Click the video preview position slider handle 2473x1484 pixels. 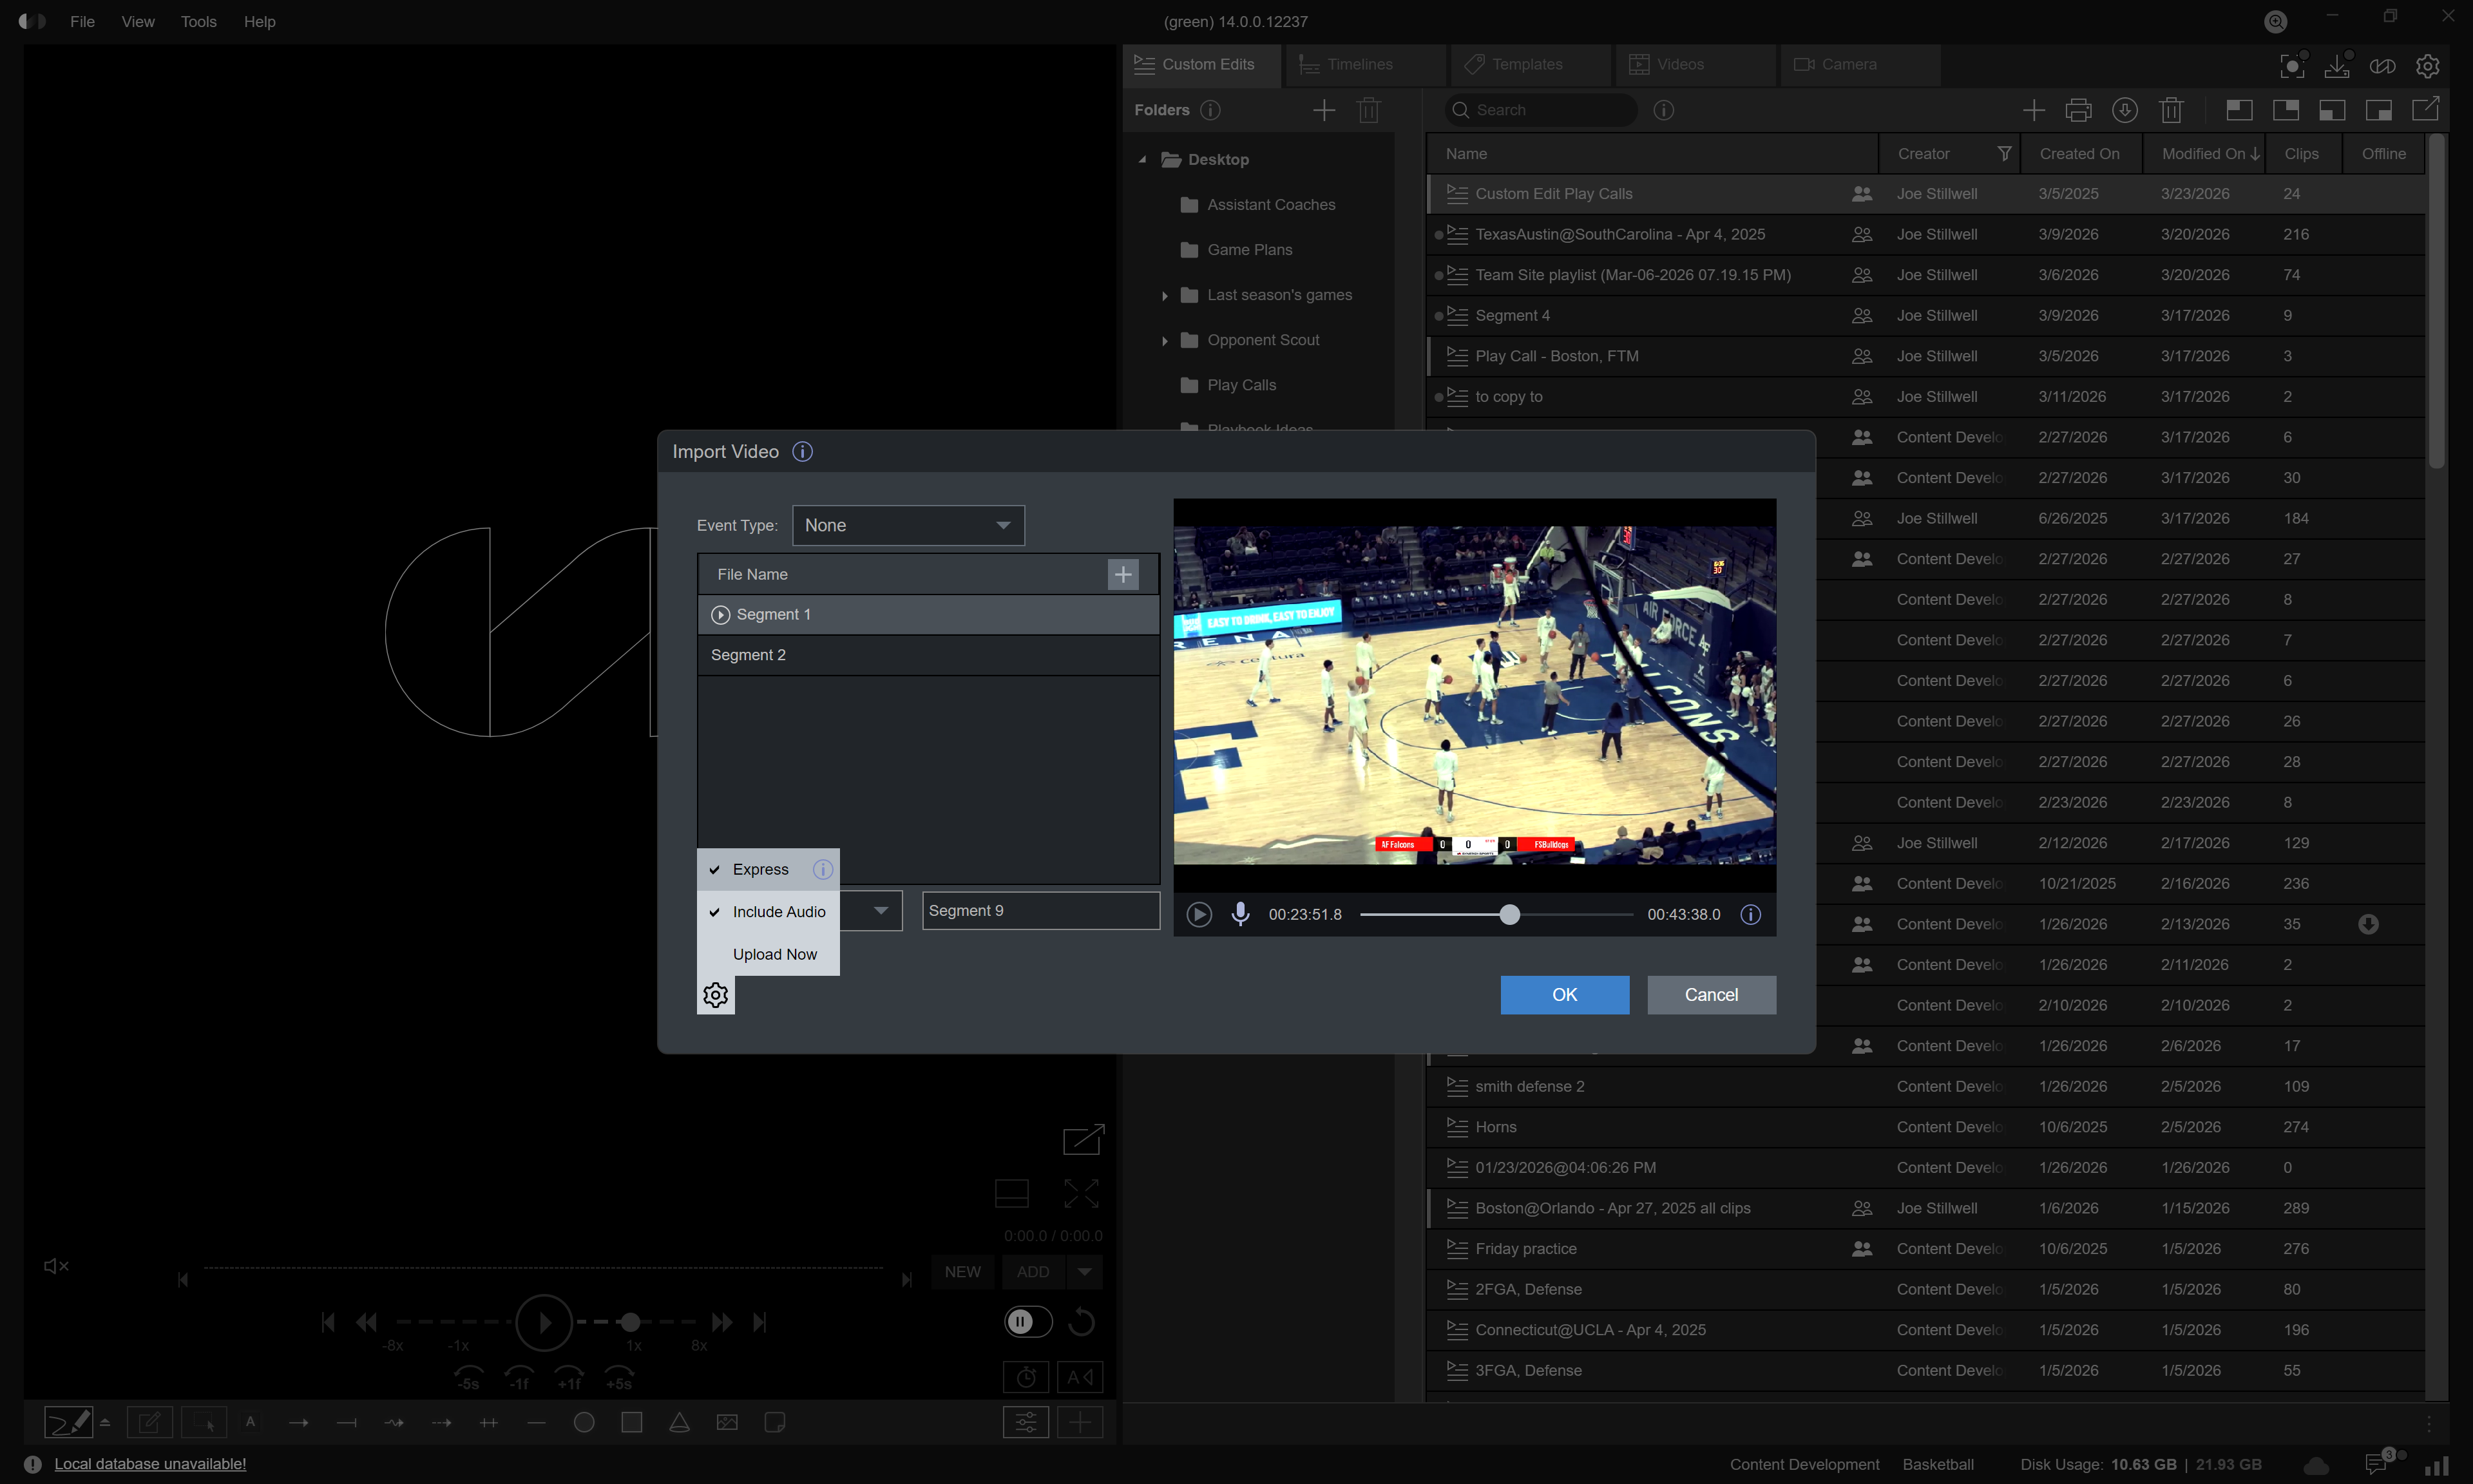[1509, 914]
